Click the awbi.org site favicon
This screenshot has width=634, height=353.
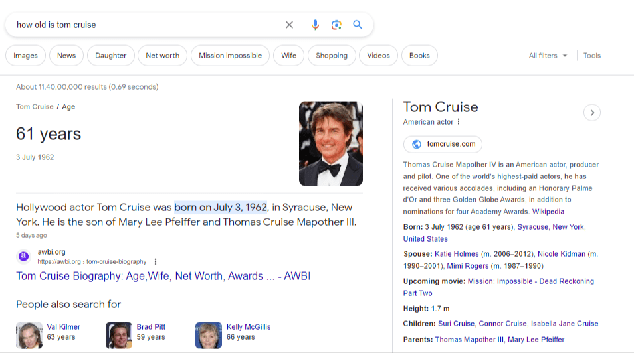(x=24, y=256)
